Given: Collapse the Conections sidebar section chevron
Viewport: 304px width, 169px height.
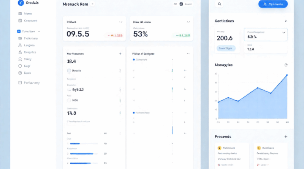Looking at the screenshot, I should [x=39, y=32].
